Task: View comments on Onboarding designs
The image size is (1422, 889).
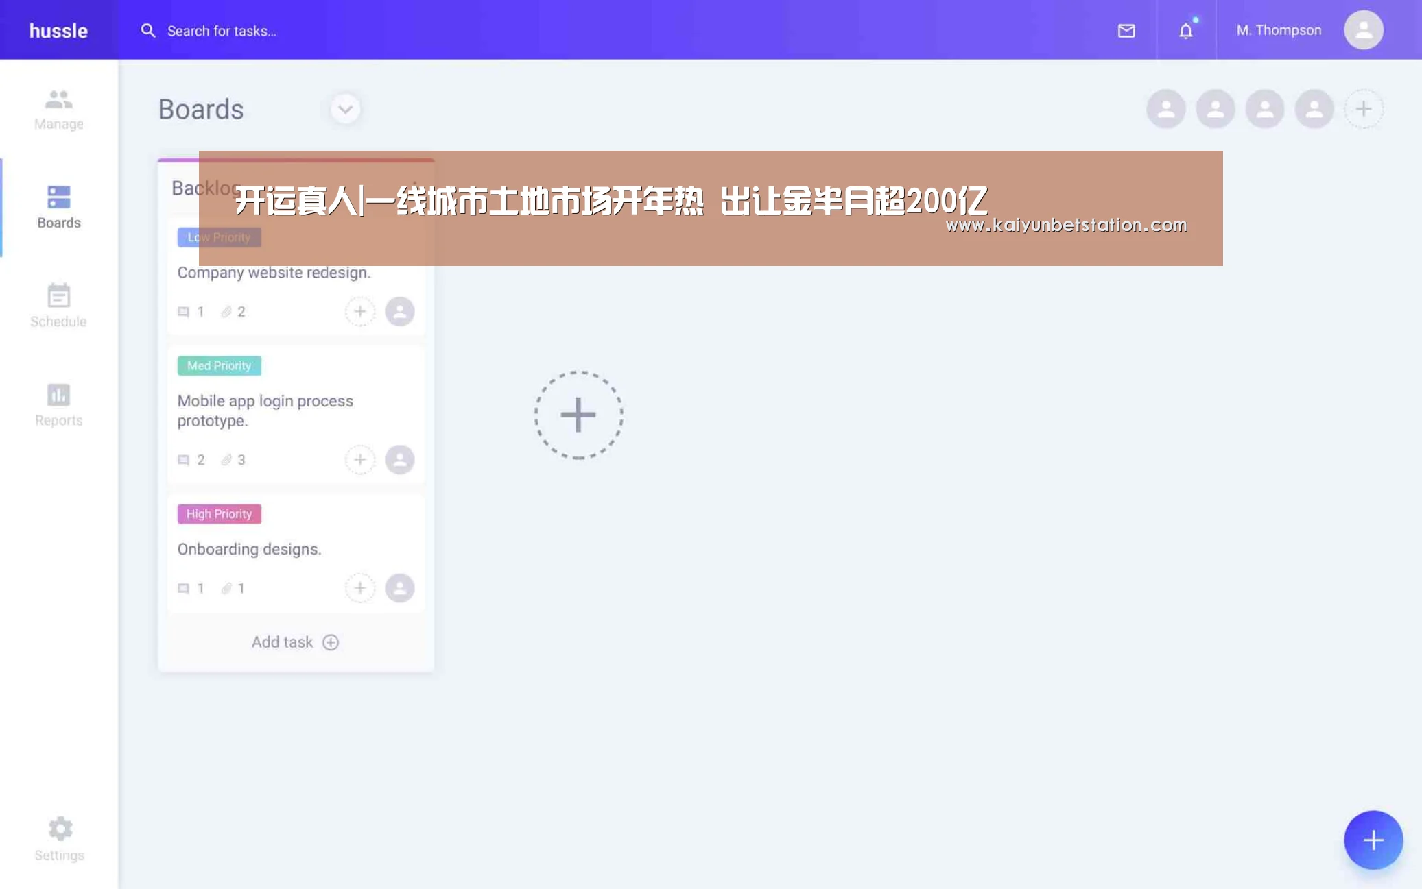Action: click(191, 588)
